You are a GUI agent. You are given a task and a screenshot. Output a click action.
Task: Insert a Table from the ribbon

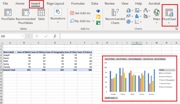click(41, 13)
